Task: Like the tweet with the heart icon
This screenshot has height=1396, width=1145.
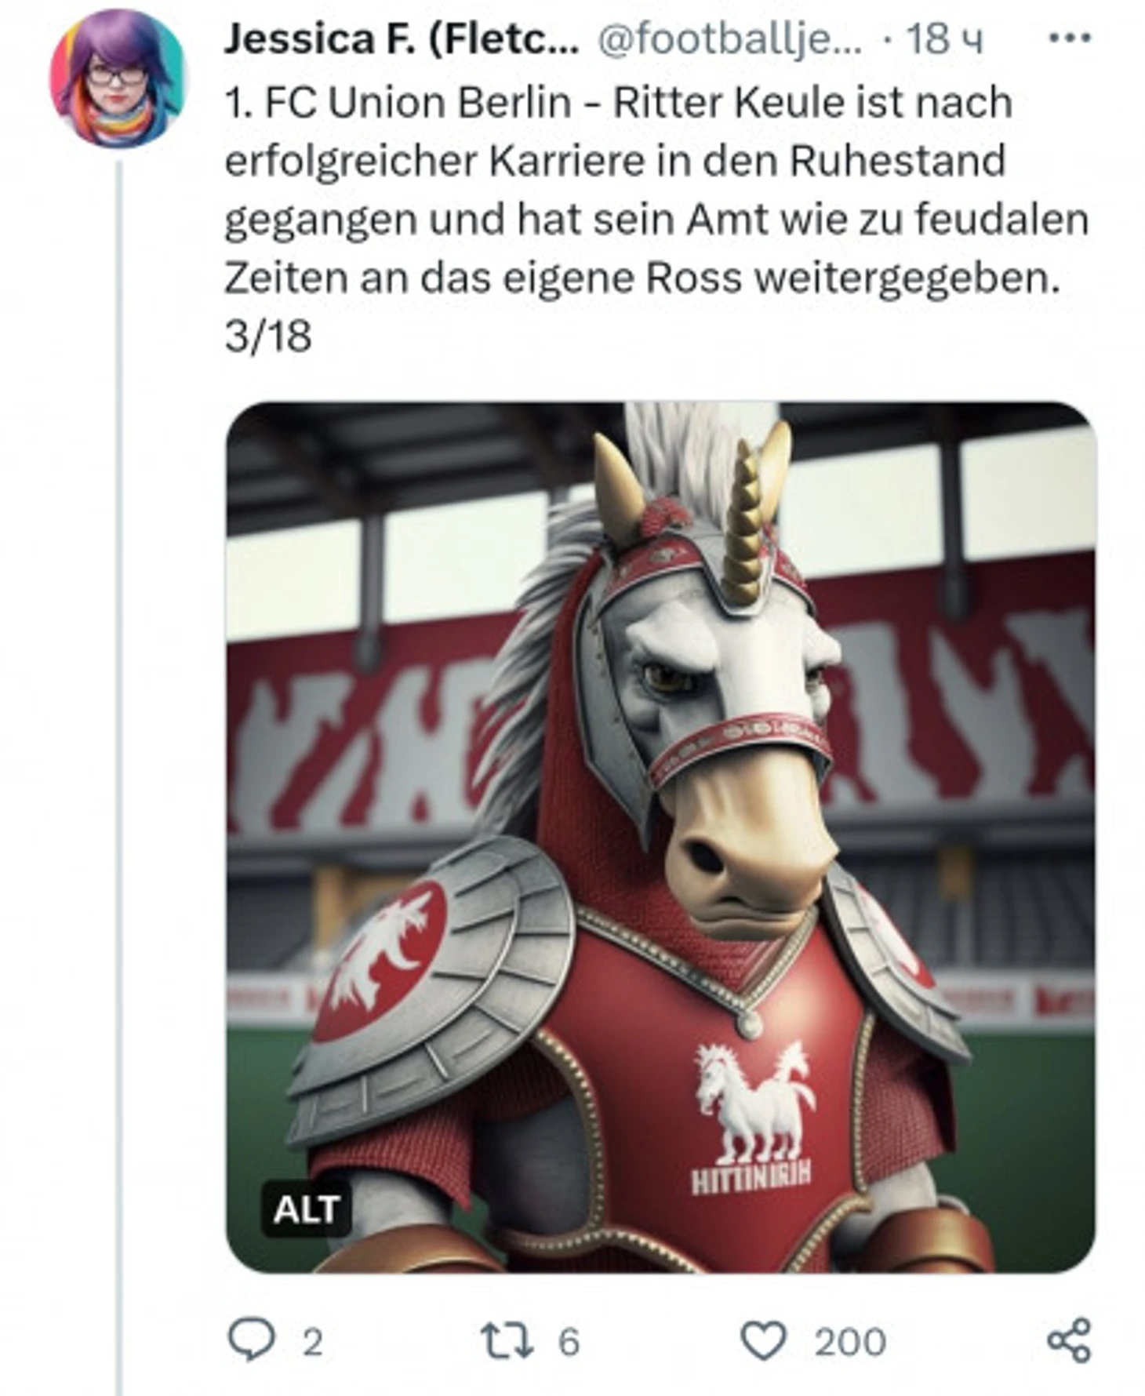Action: click(x=764, y=1340)
